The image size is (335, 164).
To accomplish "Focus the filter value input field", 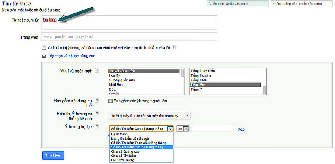I will tap(213, 129).
